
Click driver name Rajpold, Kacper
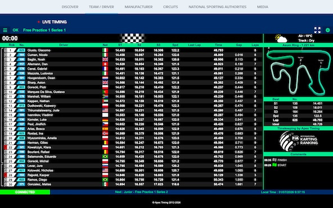point(38,175)
